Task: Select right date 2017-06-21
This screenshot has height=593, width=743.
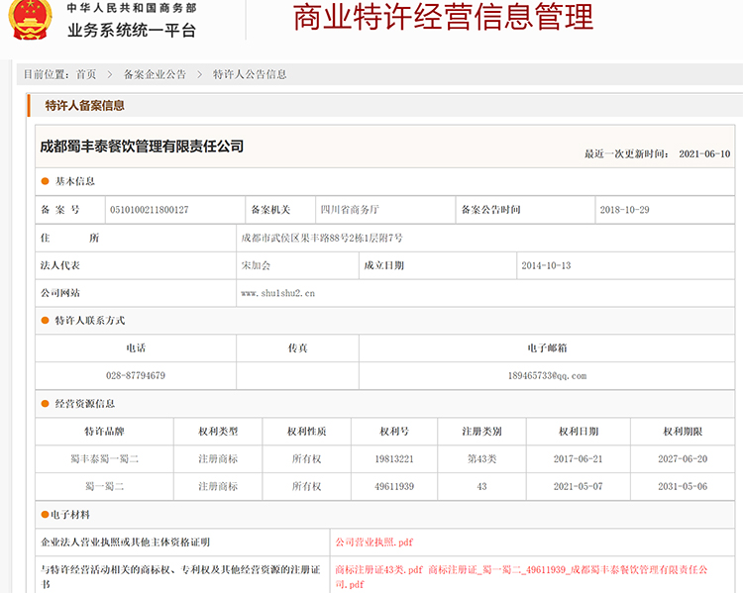Action: tap(579, 459)
